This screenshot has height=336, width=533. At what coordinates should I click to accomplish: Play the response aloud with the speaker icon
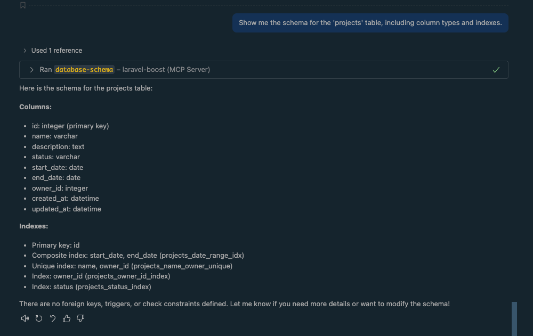25,318
